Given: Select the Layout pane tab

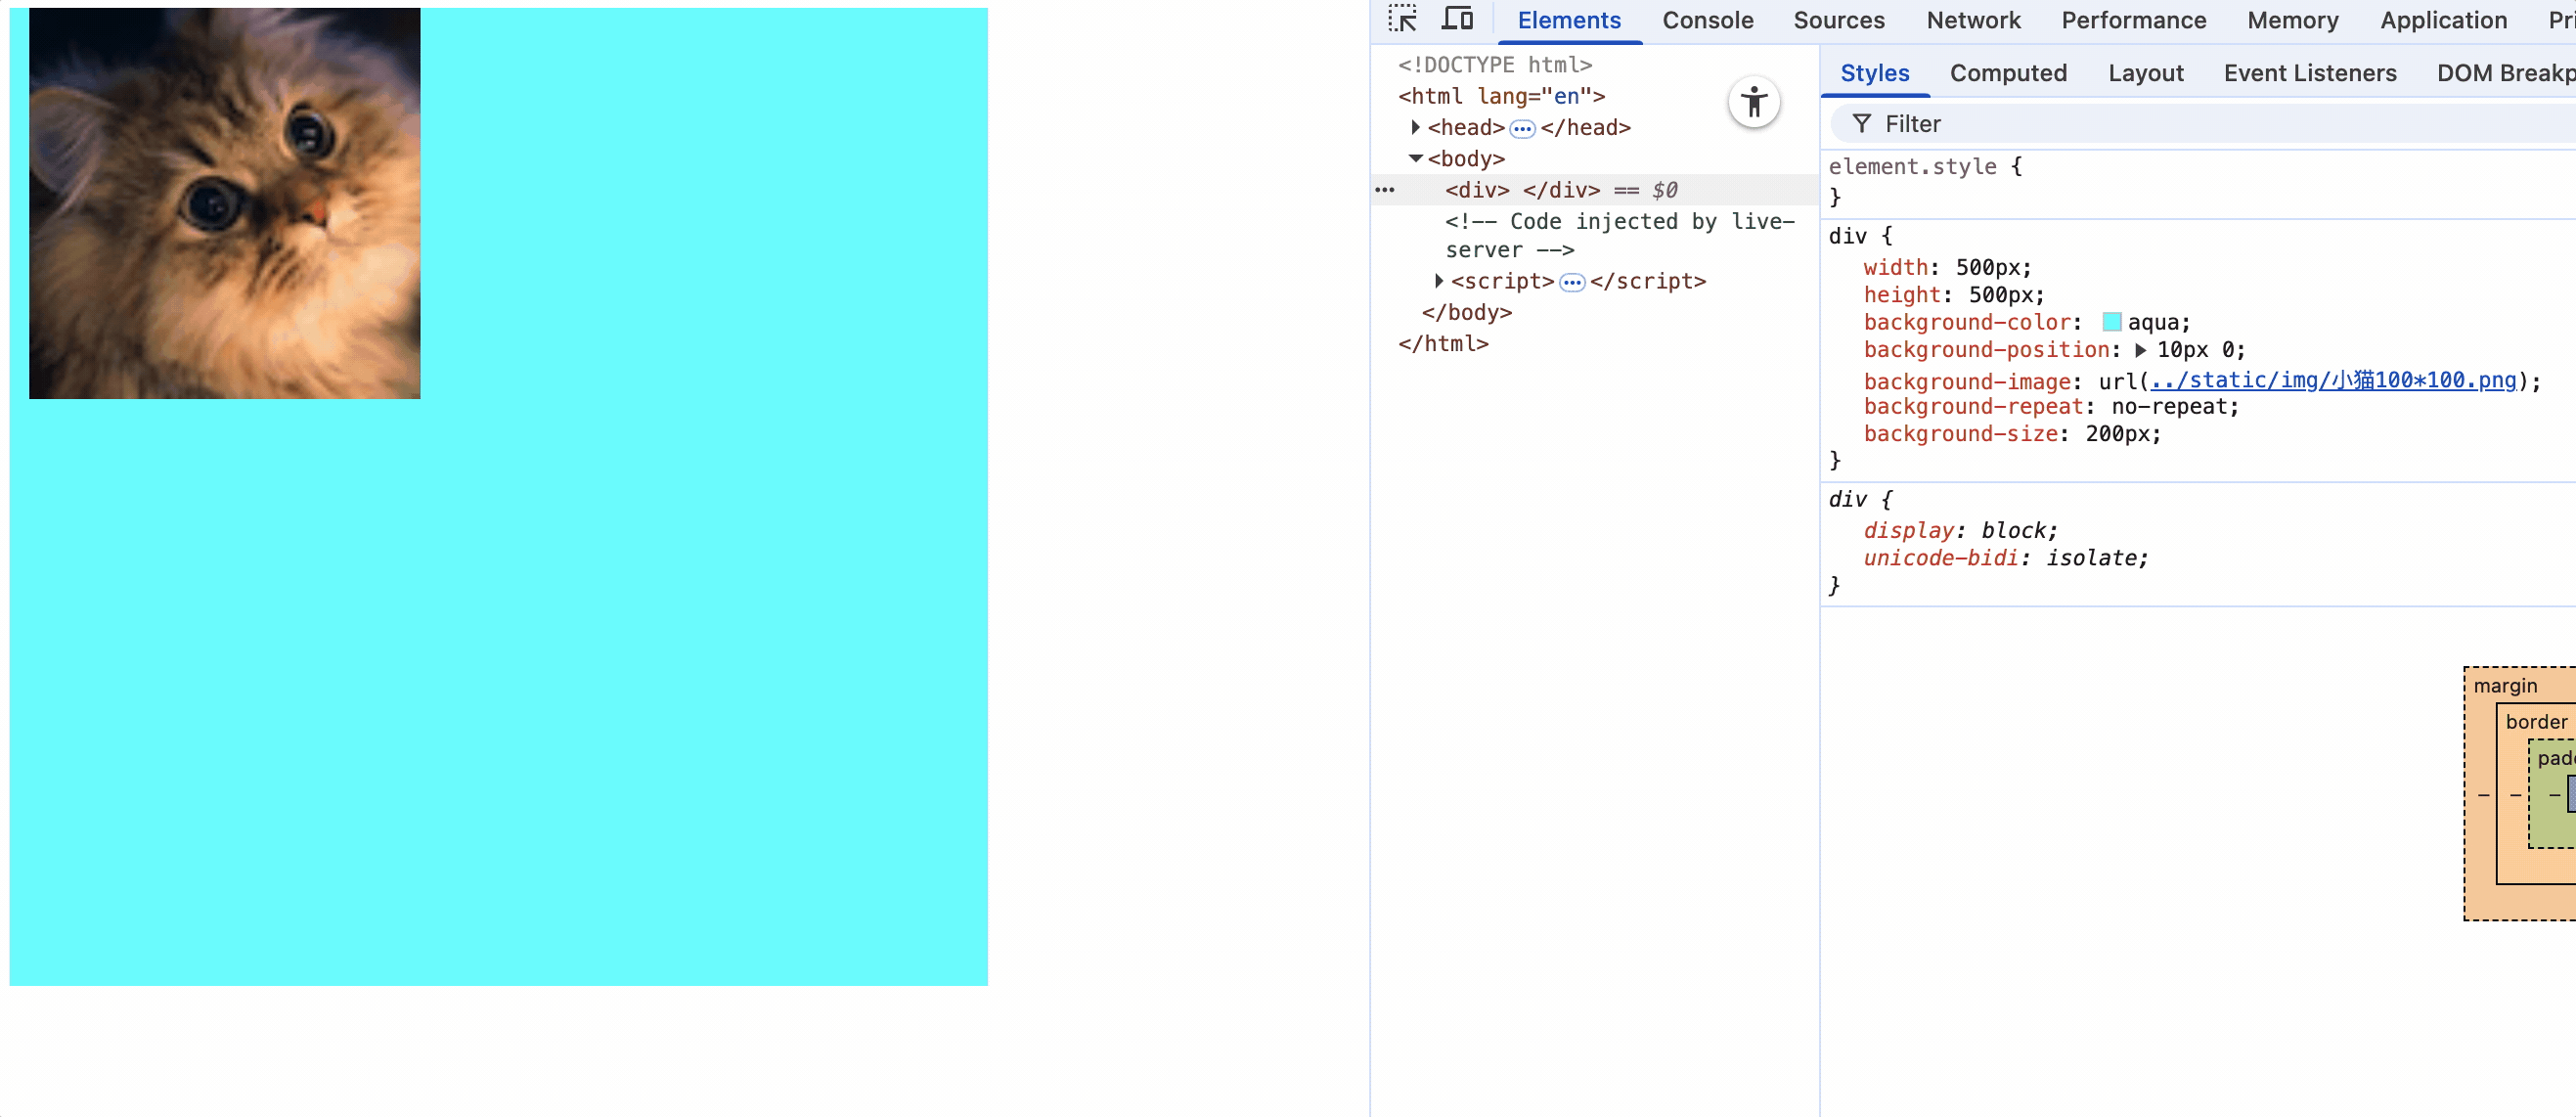Looking at the screenshot, I should [2145, 73].
